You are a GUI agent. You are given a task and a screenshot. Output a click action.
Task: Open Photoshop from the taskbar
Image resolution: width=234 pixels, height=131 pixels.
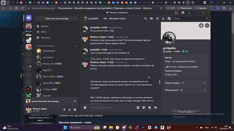click(x=143, y=127)
